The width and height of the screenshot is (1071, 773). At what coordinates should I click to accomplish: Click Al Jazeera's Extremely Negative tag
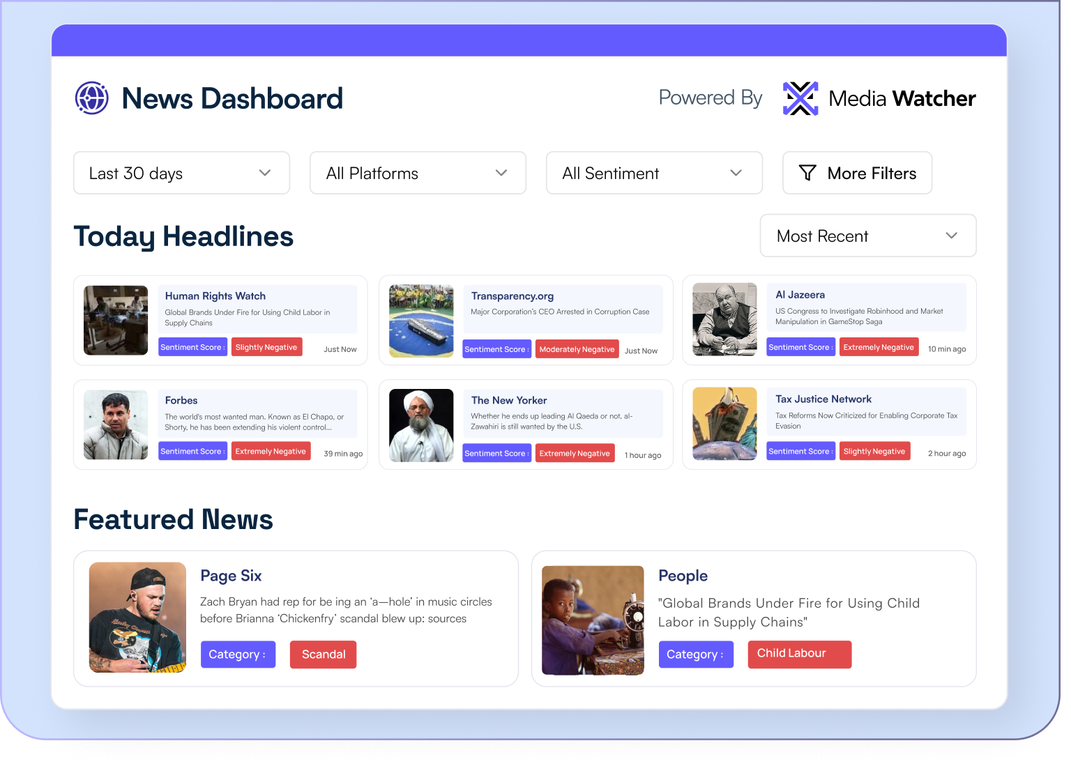click(879, 347)
